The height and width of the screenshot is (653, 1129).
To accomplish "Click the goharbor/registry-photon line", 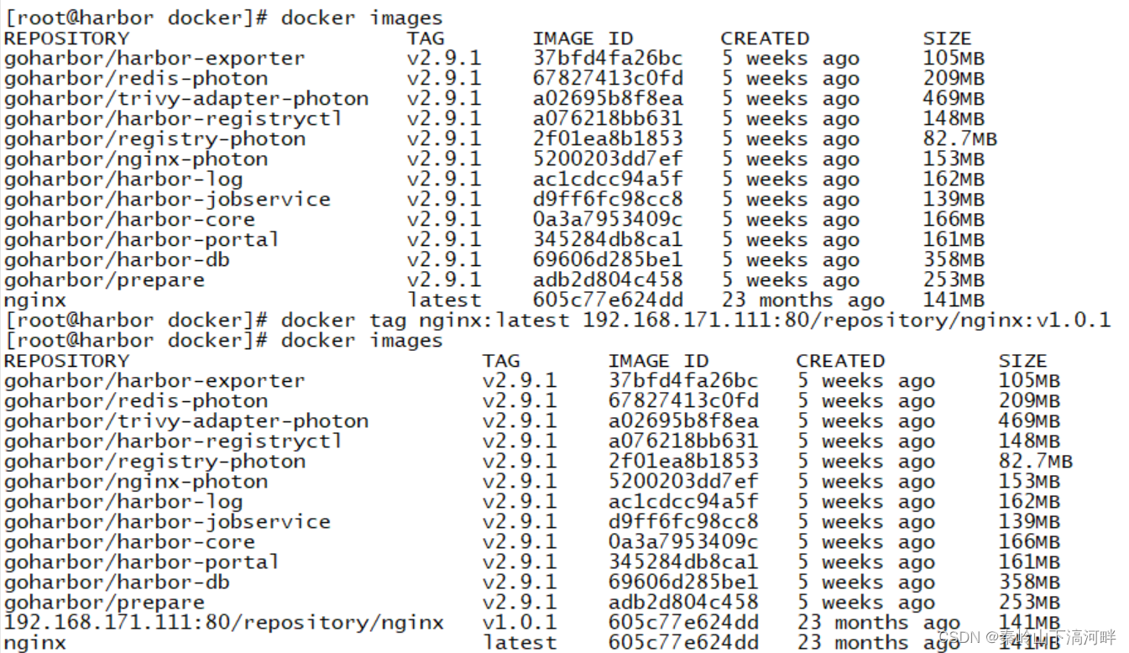I will tap(155, 138).
